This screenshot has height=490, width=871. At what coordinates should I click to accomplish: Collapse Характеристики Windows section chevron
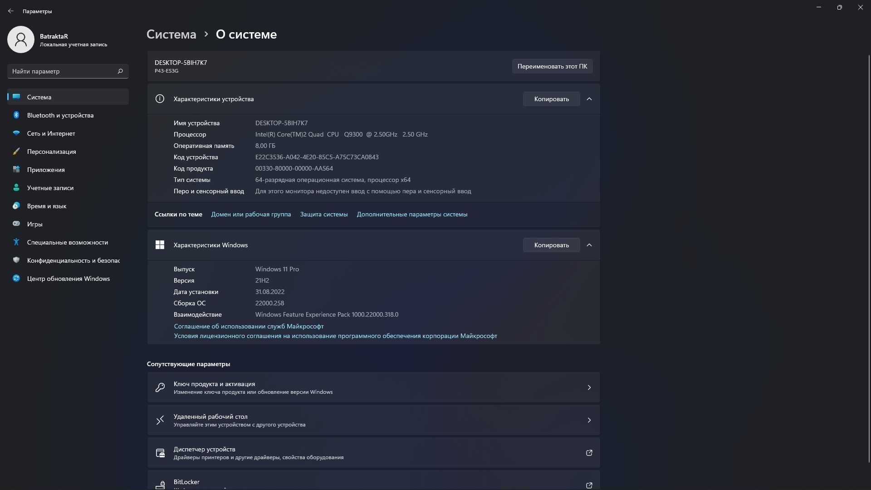589,245
